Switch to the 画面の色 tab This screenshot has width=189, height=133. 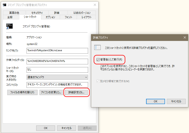pyautogui.click(x=14, y=13)
